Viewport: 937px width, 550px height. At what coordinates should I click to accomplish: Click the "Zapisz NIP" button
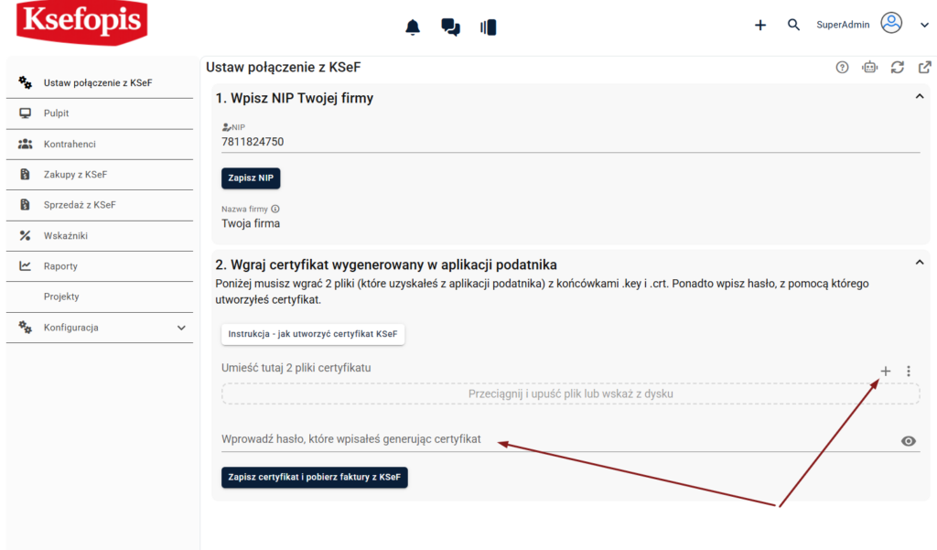[250, 178]
